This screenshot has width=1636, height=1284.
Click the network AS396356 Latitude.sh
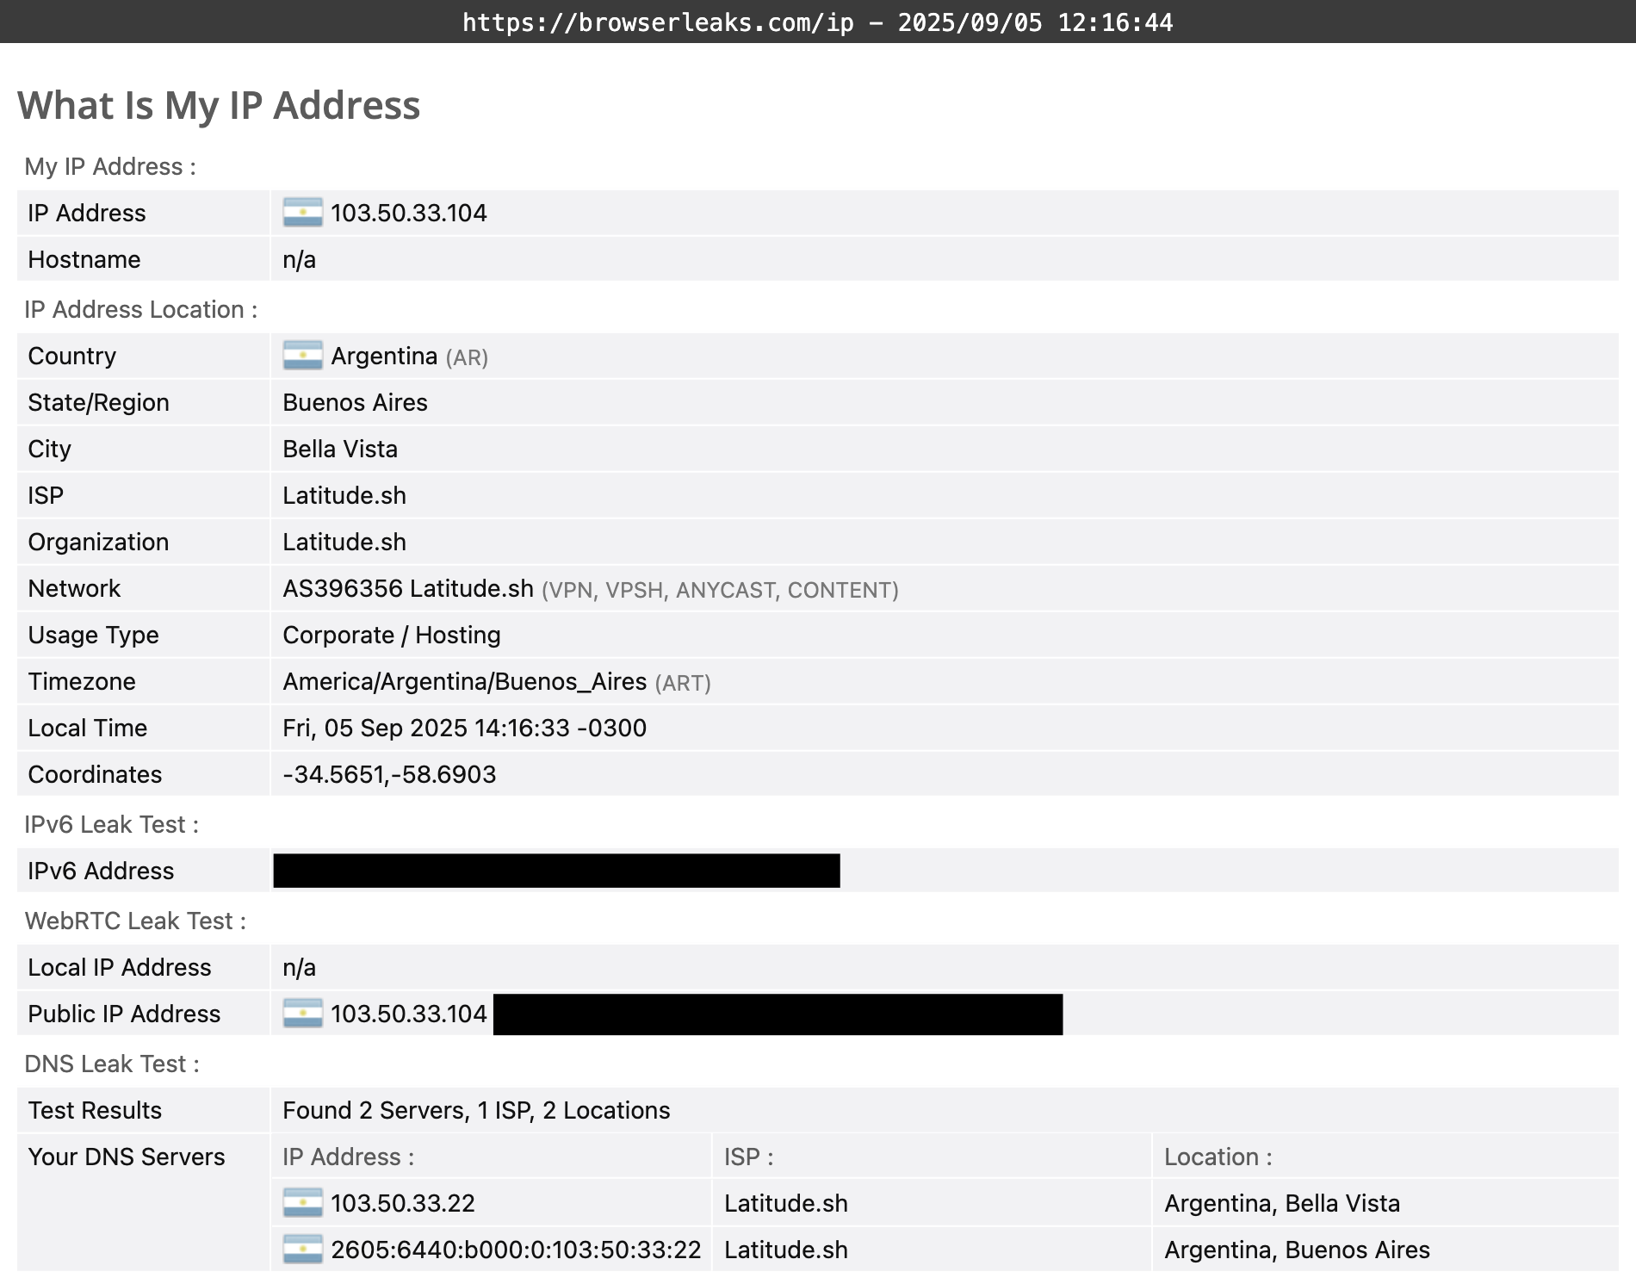[408, 588]
